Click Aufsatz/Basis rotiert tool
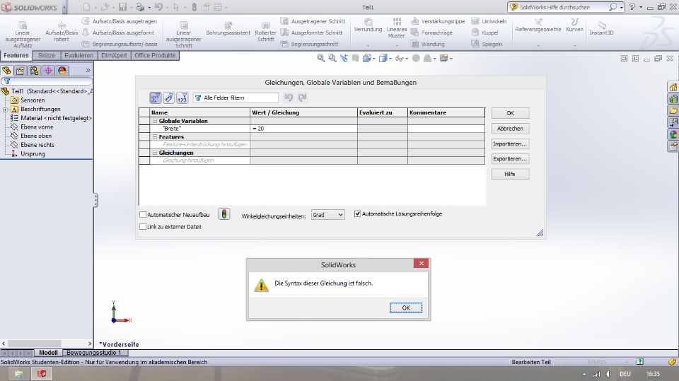The image size is (679, 381). tap(62, 32)
